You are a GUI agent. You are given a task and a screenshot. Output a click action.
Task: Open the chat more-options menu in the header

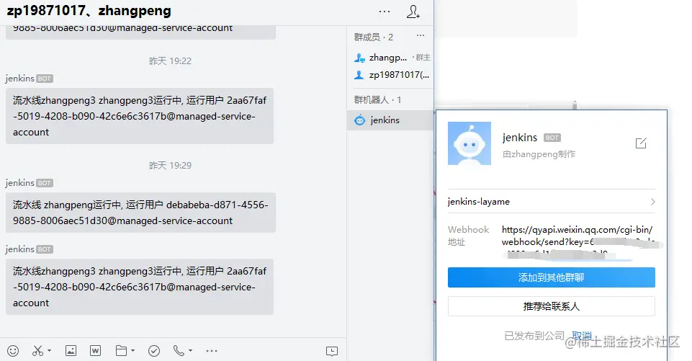click(x=385, y=12)
